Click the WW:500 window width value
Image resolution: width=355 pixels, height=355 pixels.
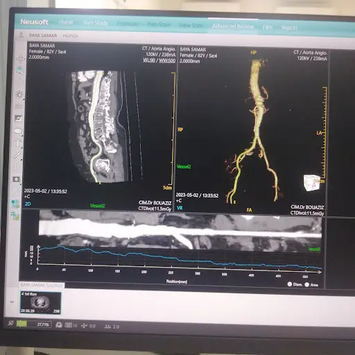coord(167,61)
